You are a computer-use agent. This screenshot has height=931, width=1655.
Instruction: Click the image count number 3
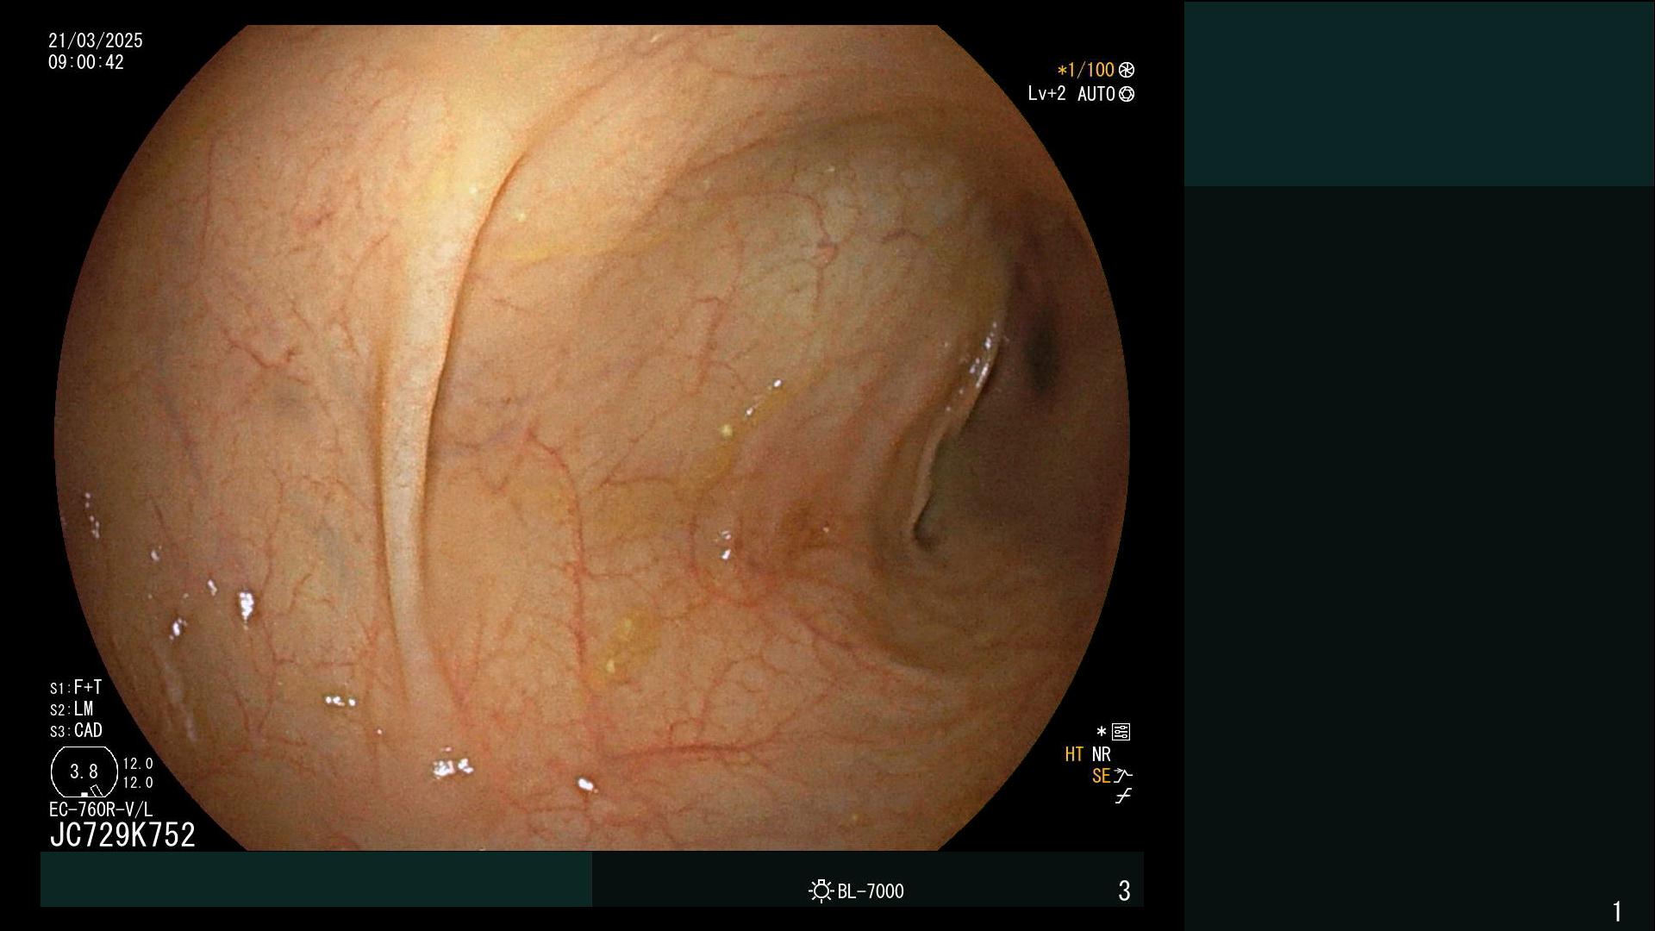(x=1124, y=890)
